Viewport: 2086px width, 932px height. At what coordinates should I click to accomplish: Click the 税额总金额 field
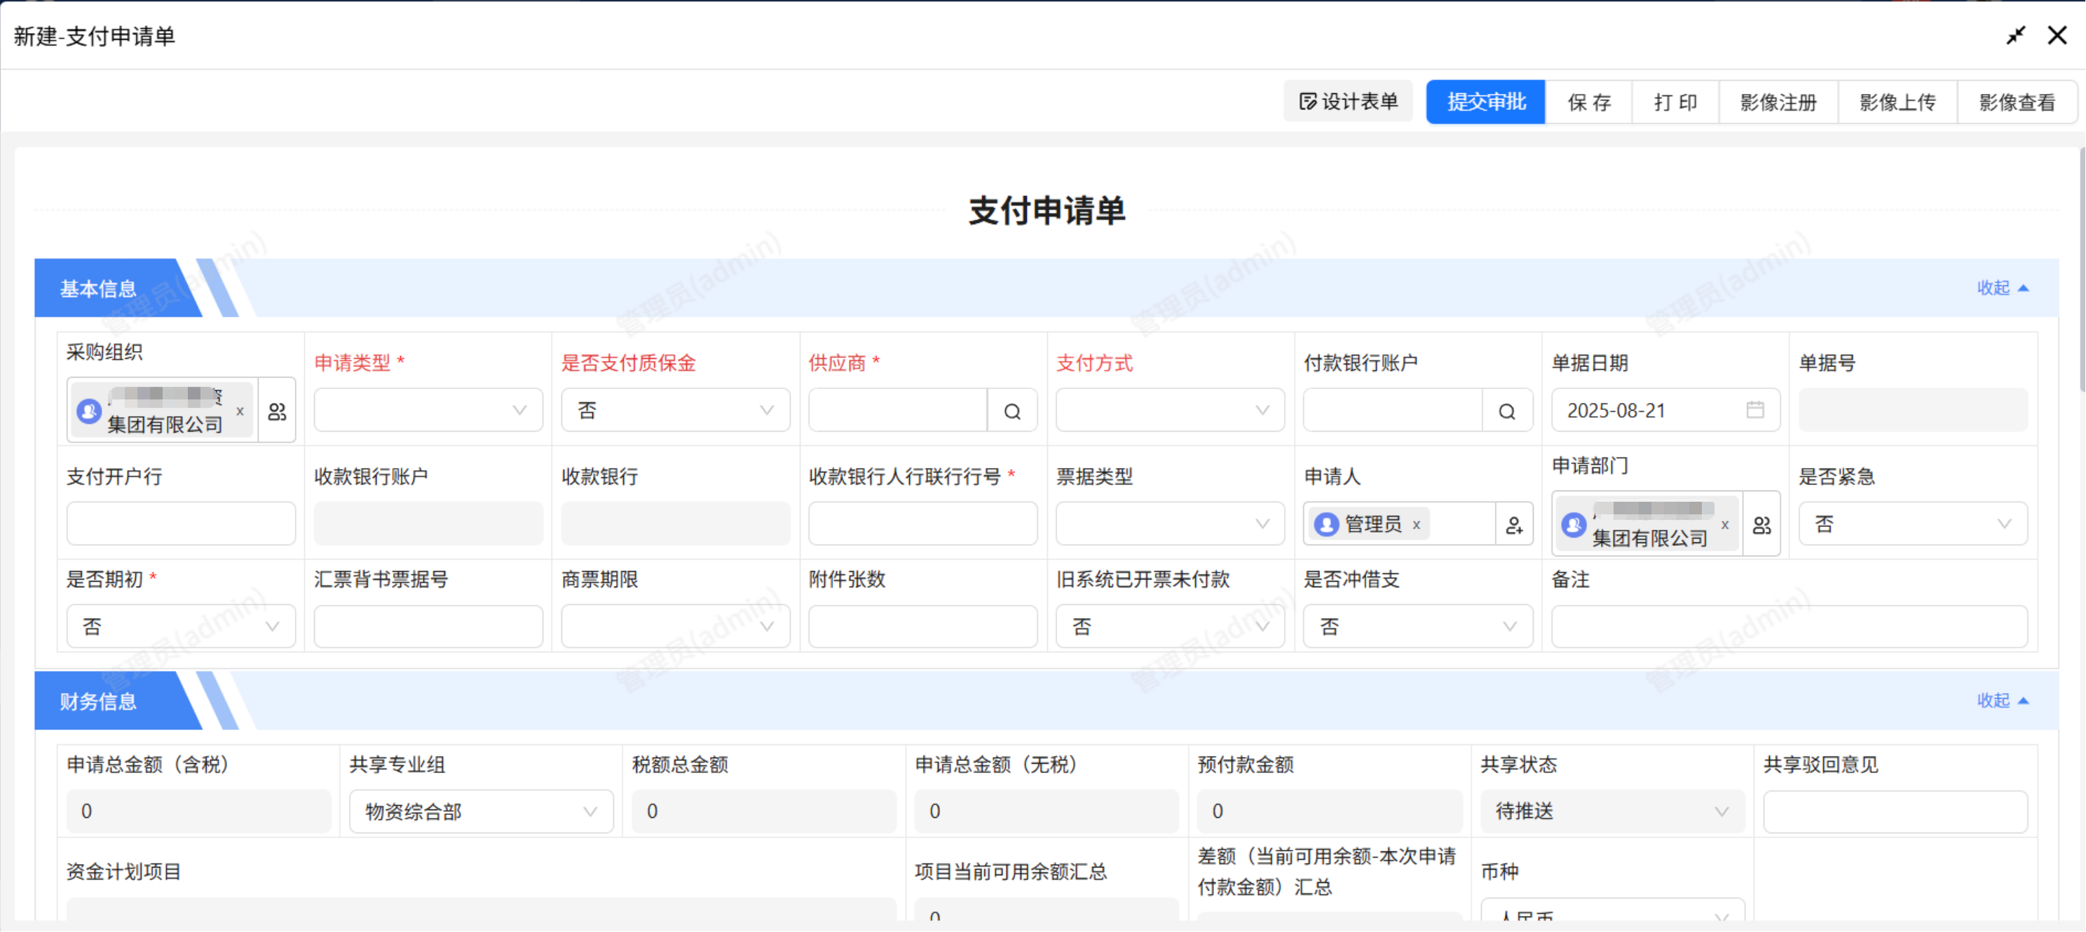[763, 811]
